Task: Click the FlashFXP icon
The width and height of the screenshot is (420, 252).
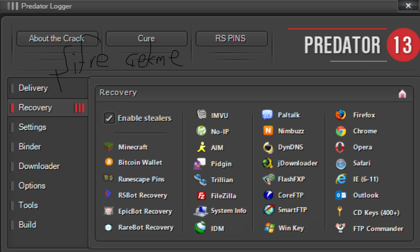Action: point(269,179)
